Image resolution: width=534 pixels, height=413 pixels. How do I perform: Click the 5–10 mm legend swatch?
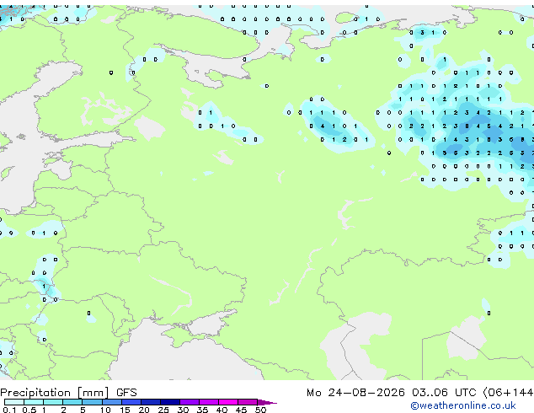click(x=92, y=402)
